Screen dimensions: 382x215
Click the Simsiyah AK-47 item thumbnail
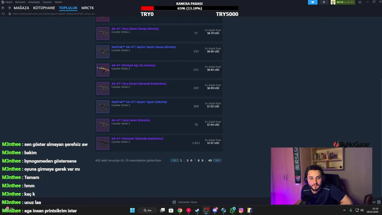(103, 143)
